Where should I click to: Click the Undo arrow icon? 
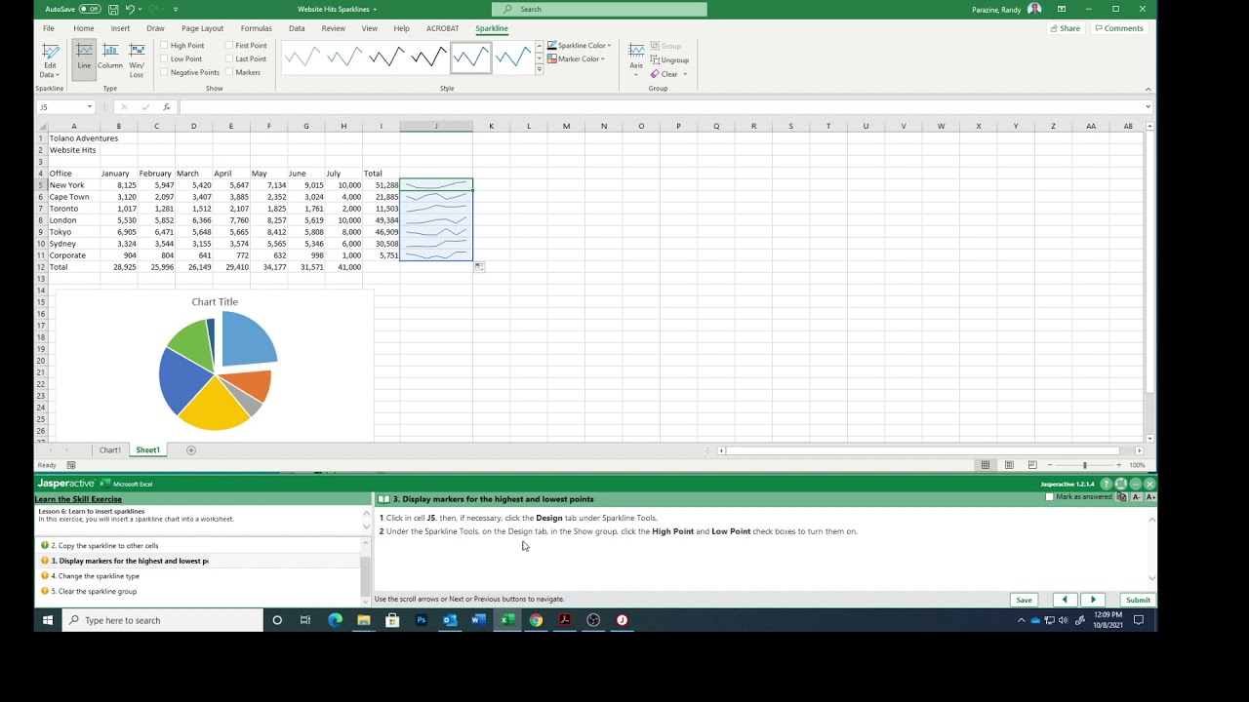[x=130, y=9]
